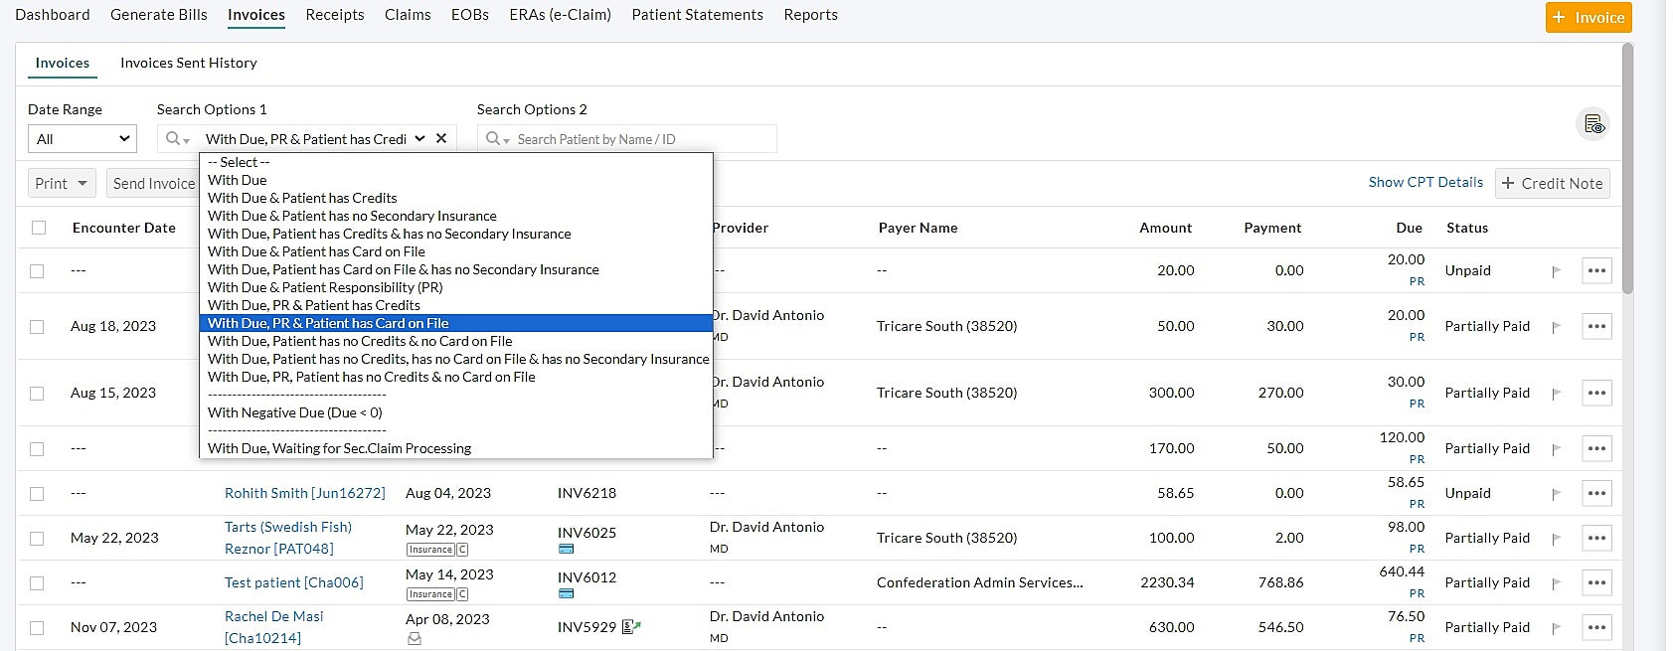
Task: Open three-dot menu for the Aug 18, 2023 encounter row
Action: tap(1595, 326)
